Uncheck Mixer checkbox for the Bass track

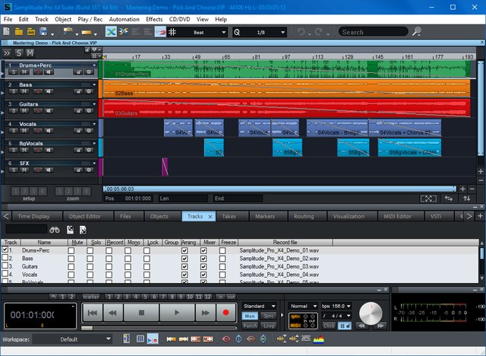coord(204,259)
